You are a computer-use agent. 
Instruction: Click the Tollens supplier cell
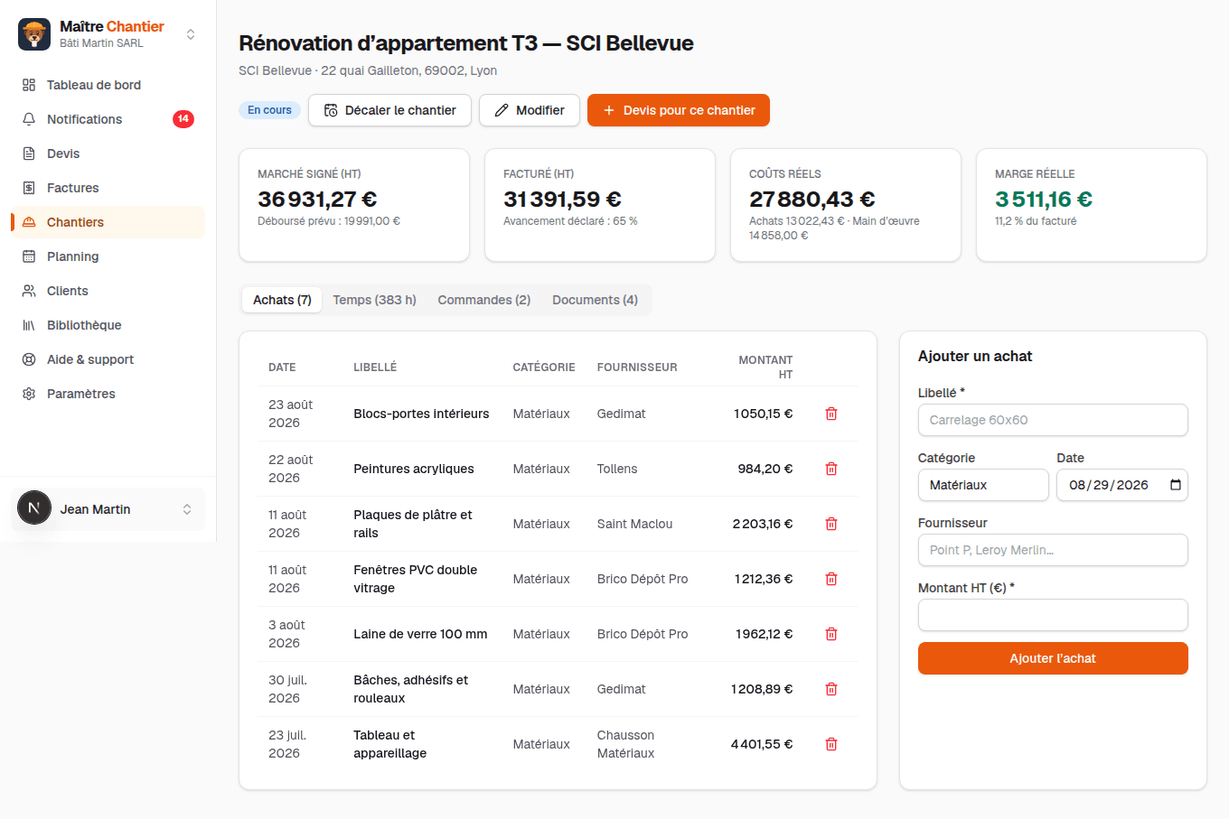[x=617, y=469]
